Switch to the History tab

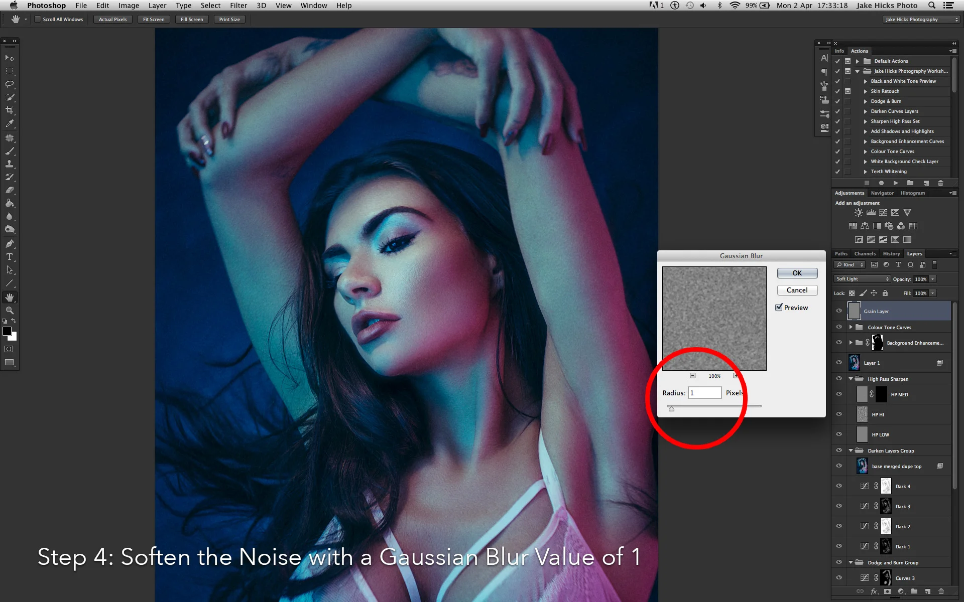coord(891,254)
